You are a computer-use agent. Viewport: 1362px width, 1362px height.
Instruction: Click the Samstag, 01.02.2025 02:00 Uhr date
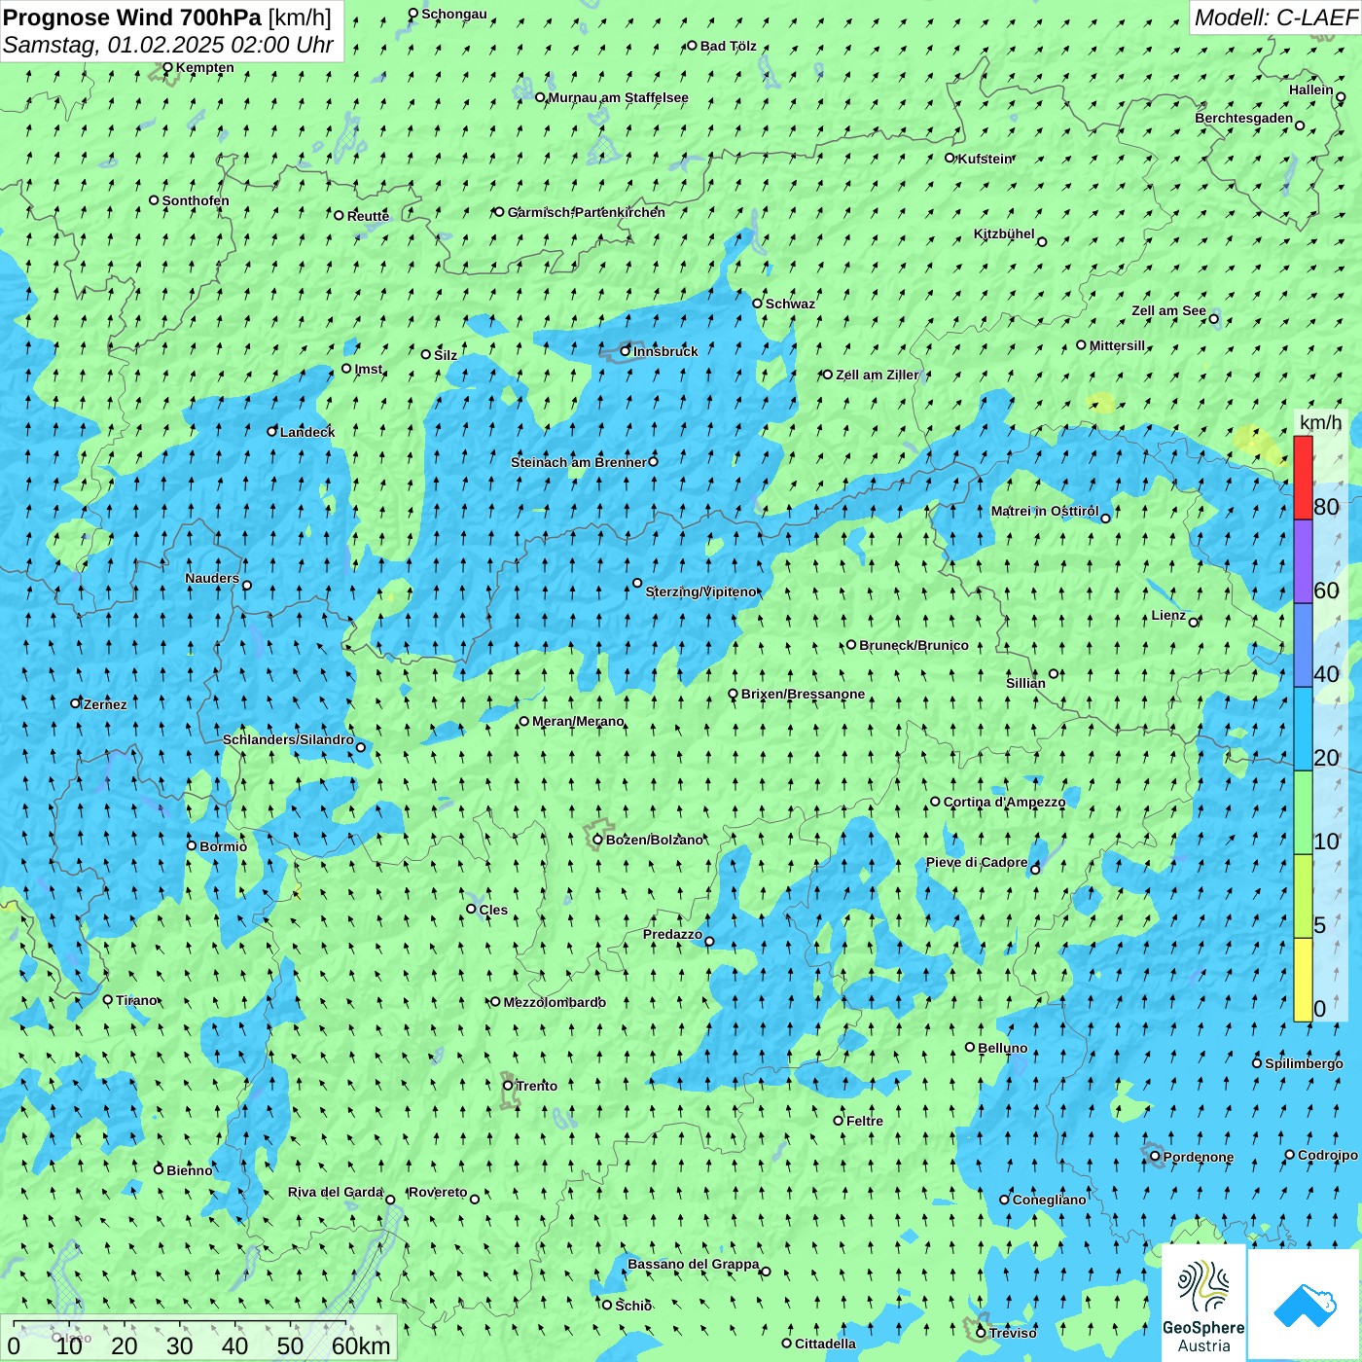point(168,45)
